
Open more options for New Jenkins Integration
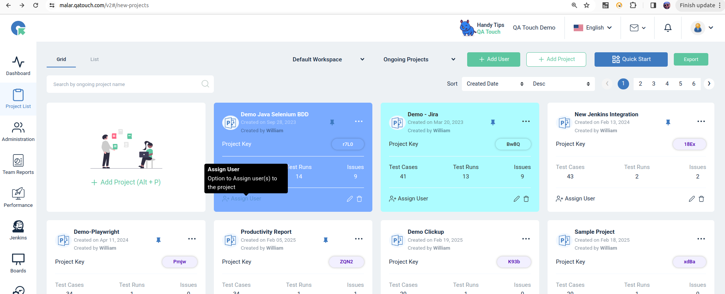701,121
